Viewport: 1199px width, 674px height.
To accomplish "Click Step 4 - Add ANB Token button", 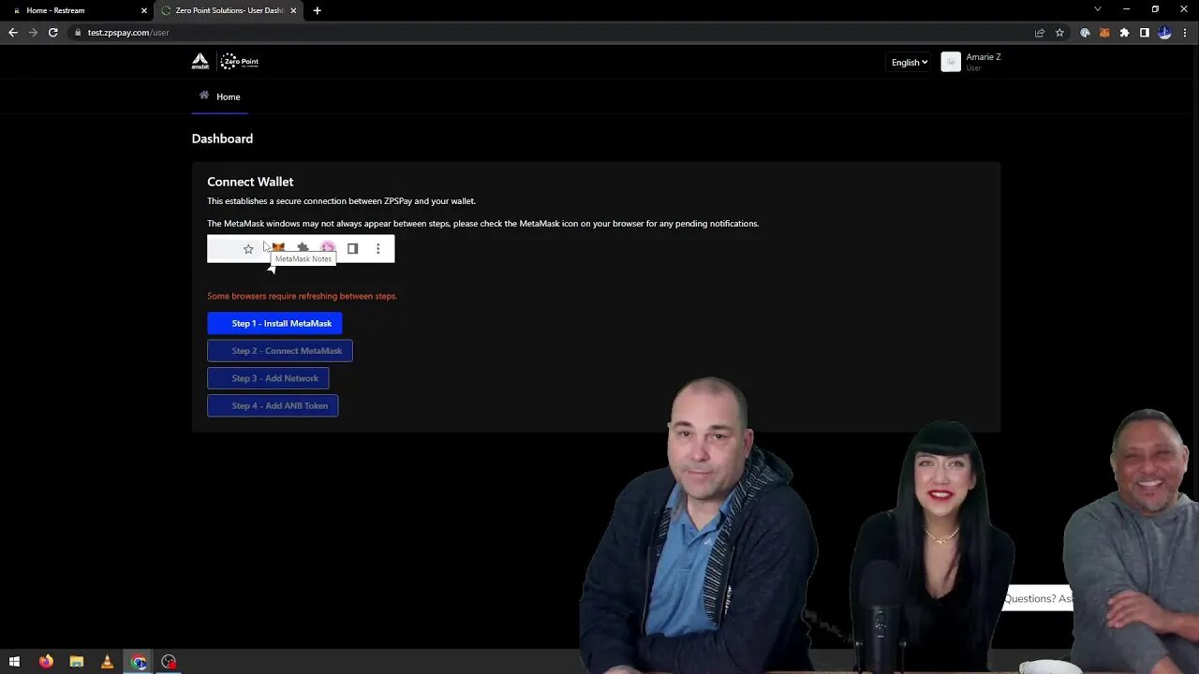I will click(x=273, y=405).
